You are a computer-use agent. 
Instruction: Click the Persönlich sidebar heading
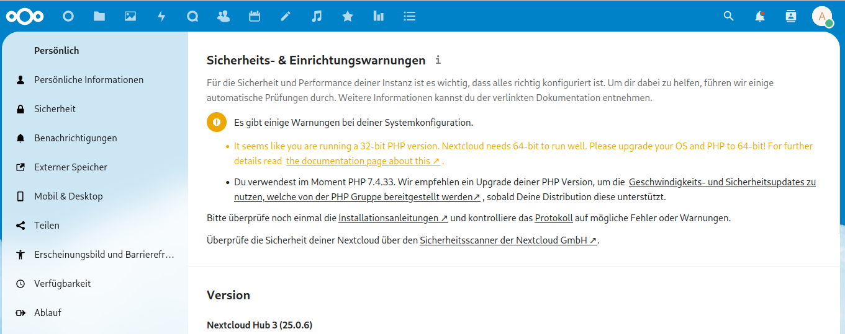[x=56, y=51]
